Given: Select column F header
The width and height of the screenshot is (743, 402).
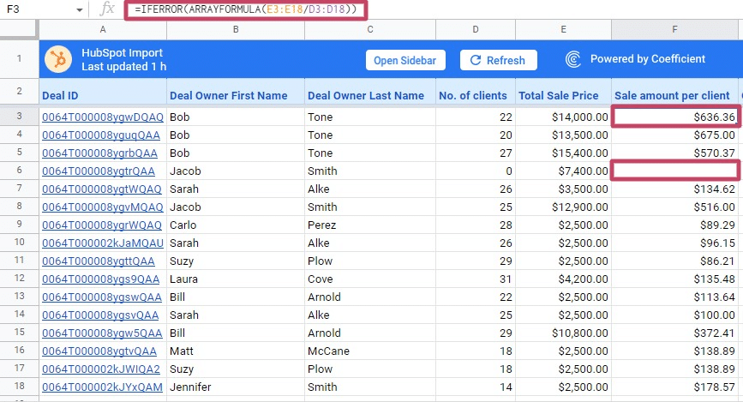Looking at the screenshot, I should pos(674,29).
